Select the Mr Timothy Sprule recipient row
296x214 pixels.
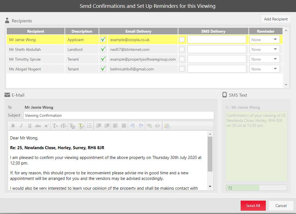145,59
